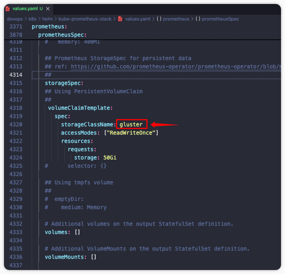Viewport: 285px width, 274px height.
Task: Click comment '## Using PersistentVolumeClaim'
Action: [x=93, y=91]
